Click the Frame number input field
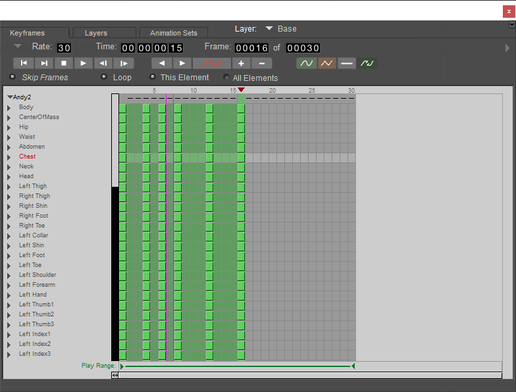 pos(251,48)
